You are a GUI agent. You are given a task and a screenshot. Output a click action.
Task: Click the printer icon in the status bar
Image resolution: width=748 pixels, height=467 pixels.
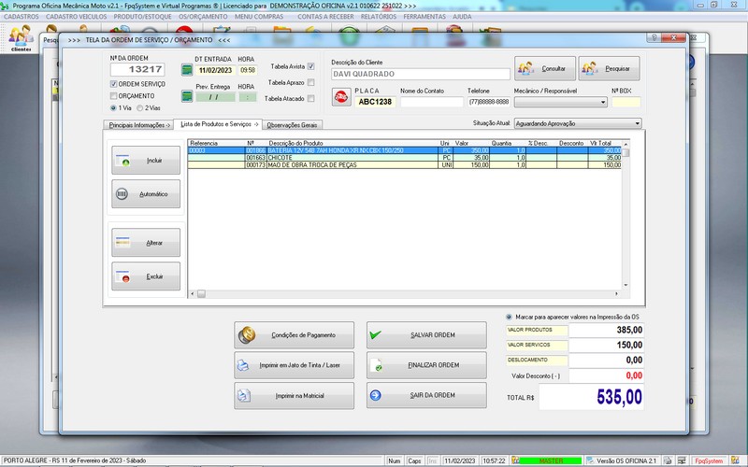[x=668, y=460]
